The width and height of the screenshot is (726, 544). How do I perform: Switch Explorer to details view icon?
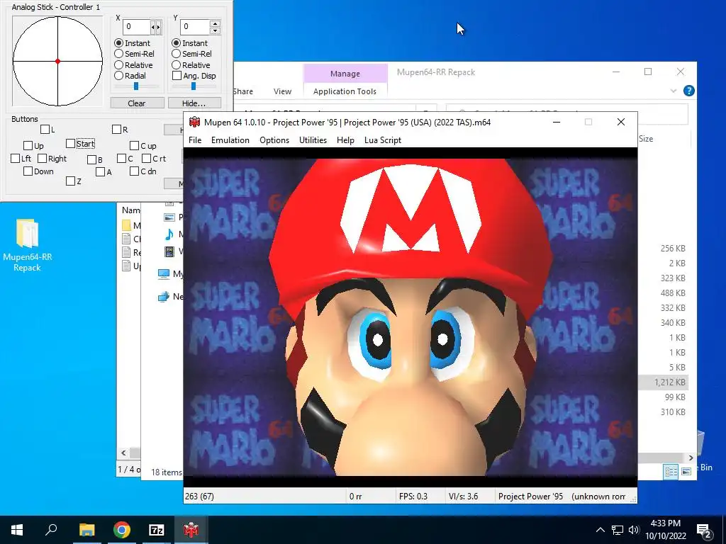click(x=671, y=471)
